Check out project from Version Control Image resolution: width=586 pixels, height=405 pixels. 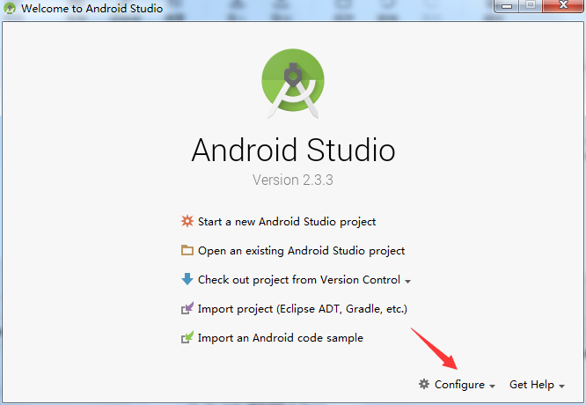click(299, 280)
